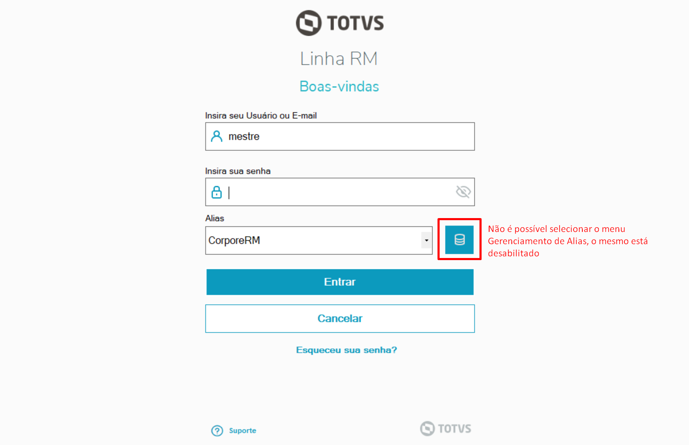Click the Entrar button
Viewport: 689px width, 445px height.
(340, 282)
